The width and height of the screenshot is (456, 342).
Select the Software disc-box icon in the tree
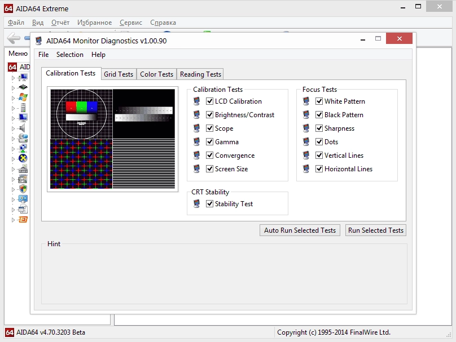coord(23,179)
